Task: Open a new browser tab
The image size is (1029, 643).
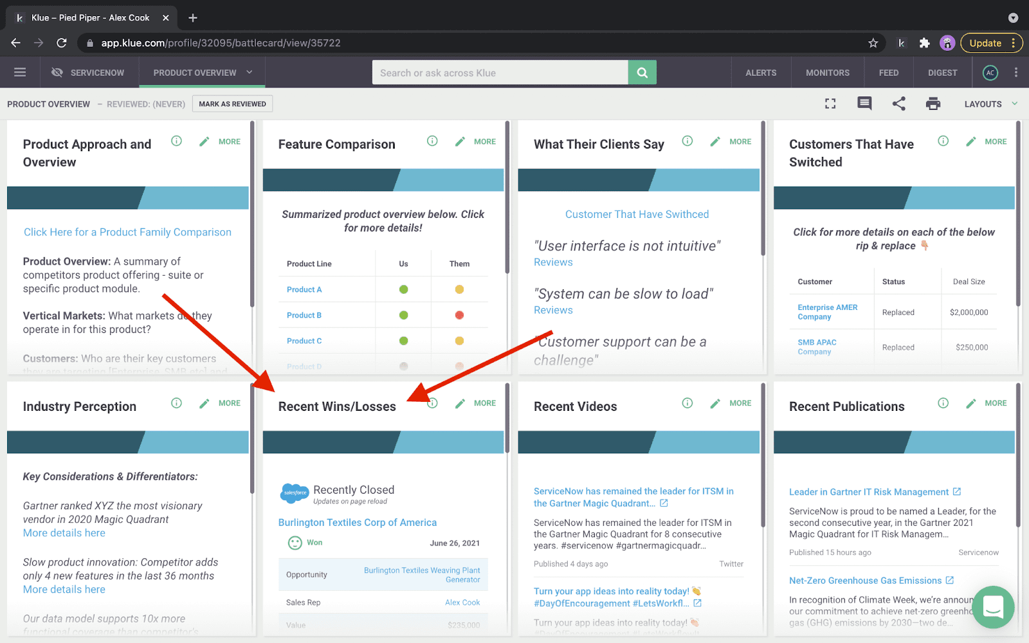Action: click(x=192, y=17)
